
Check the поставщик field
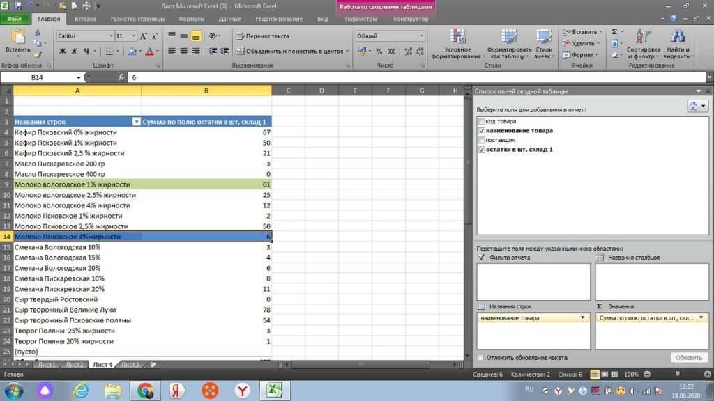point(481,140)
